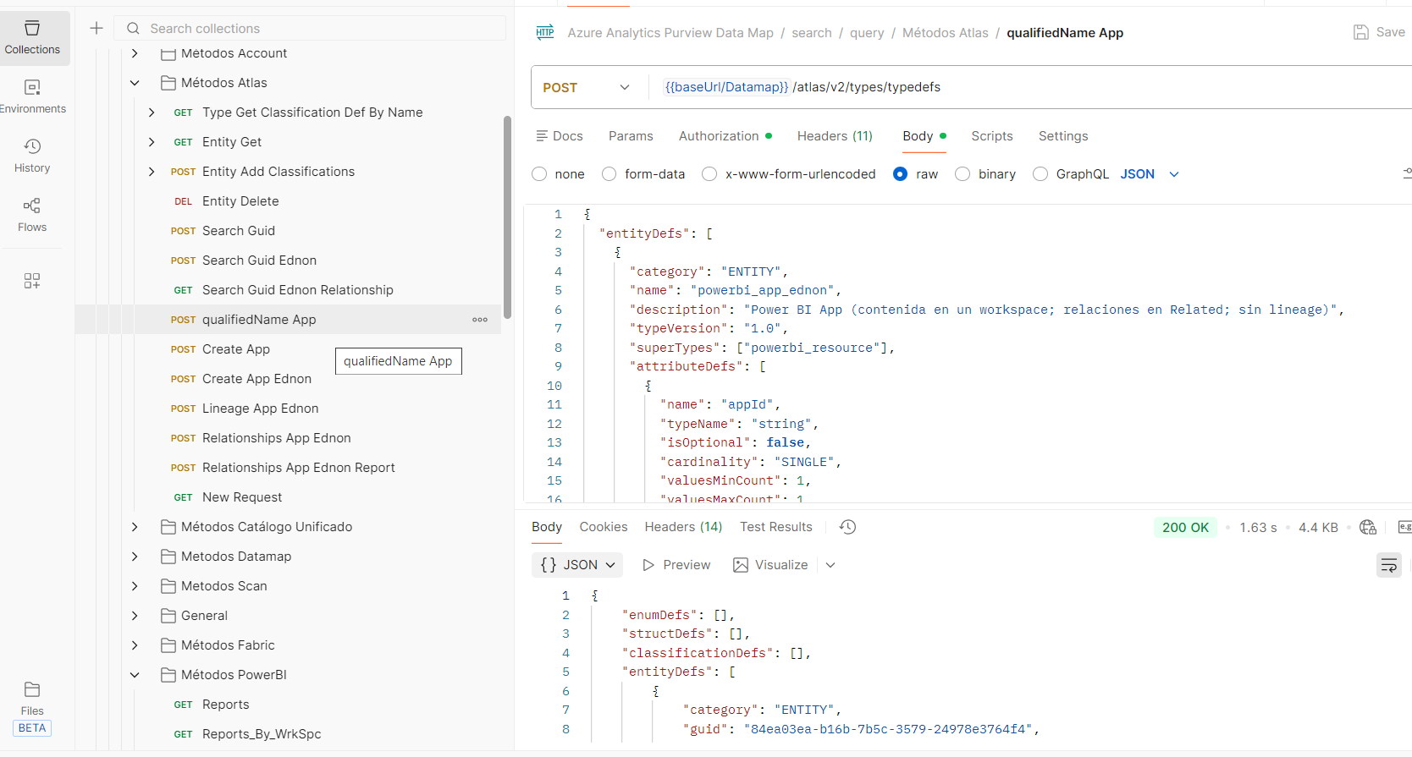
Task: Switch to the Params tab
Action: coord(631,136)
